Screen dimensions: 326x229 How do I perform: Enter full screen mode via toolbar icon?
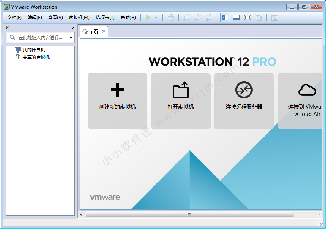[247, 18]
